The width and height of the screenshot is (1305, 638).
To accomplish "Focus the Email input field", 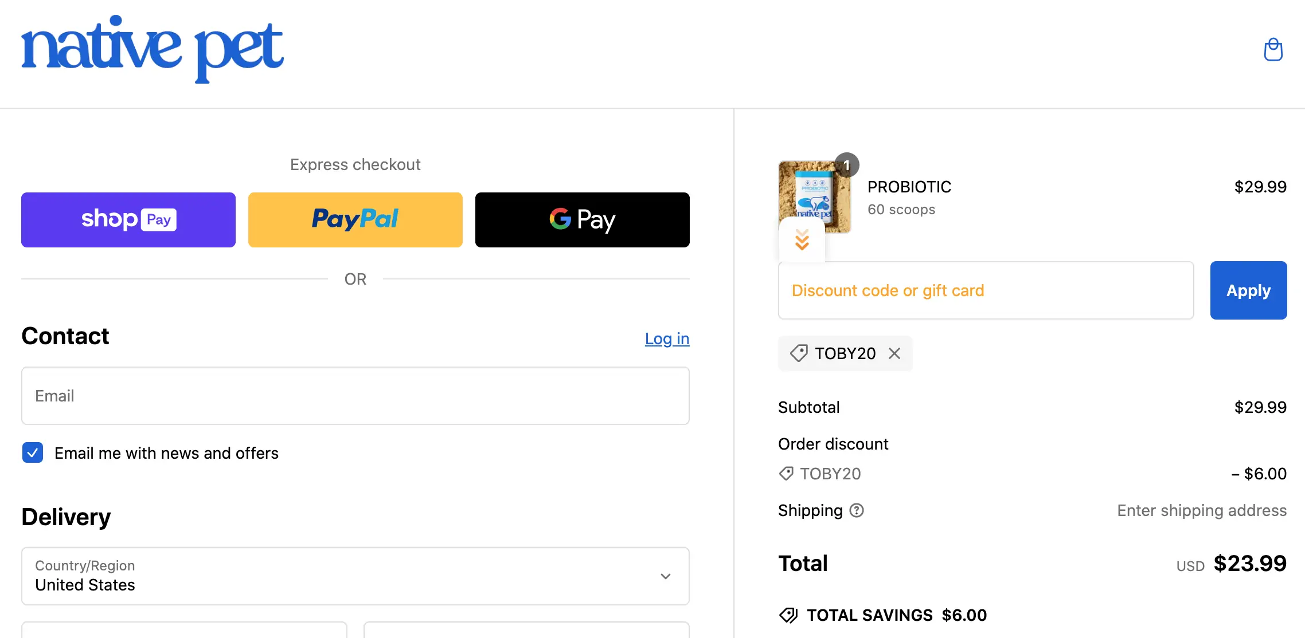I will 355,396.
